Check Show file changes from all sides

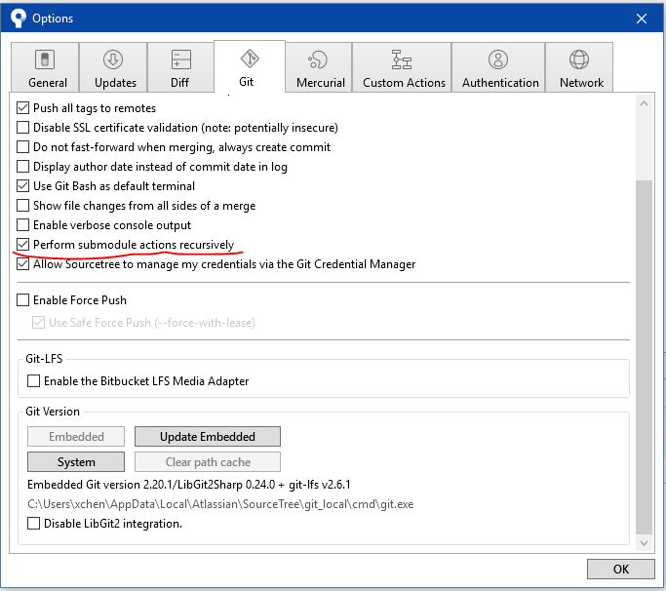click(x=23, y=205)
